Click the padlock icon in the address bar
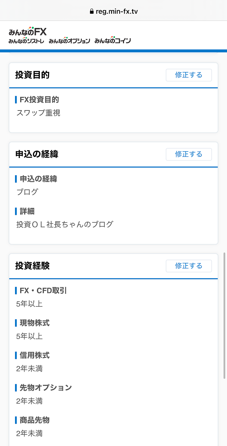 tap(92, 12)
